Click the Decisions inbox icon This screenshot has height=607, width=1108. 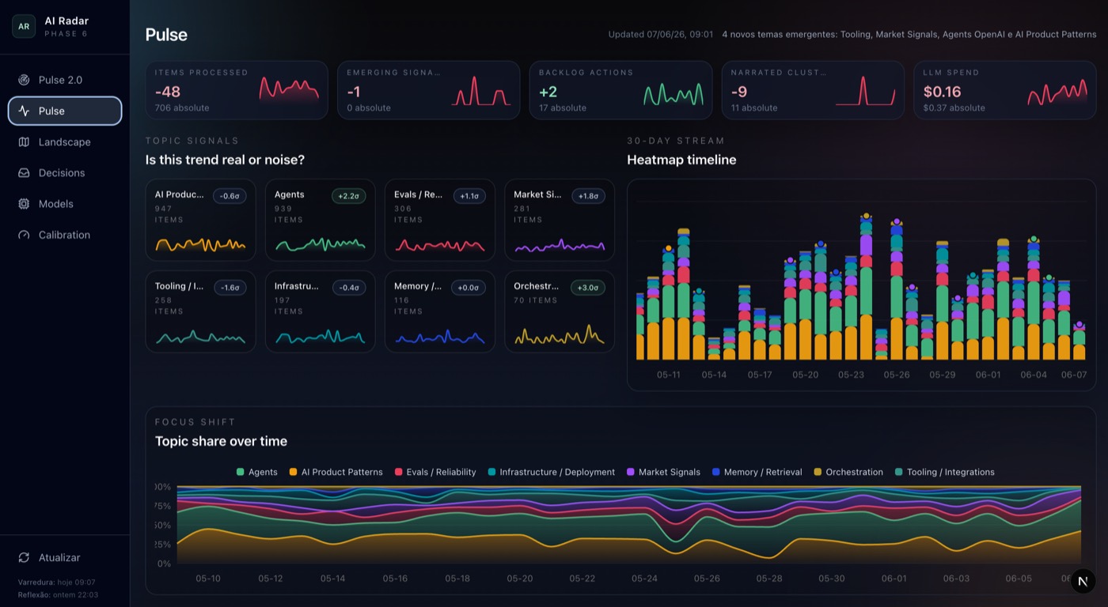coord(24,172)
